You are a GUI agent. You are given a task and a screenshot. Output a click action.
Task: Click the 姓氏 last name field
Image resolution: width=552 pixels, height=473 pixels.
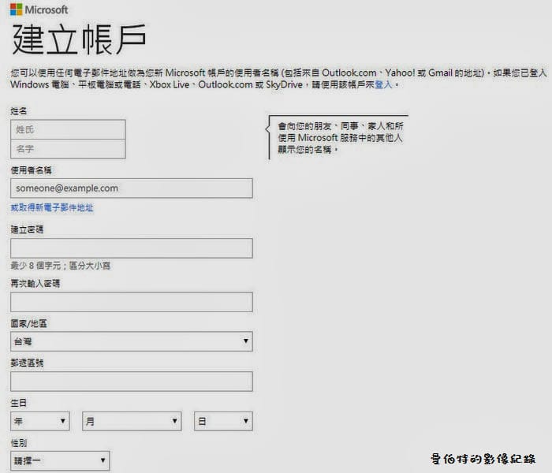(68, 129)
